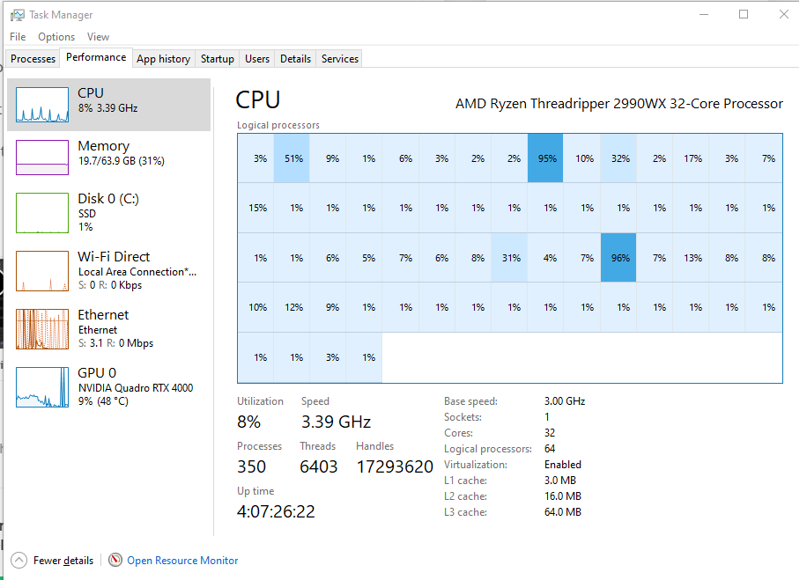
Task: Select the Wi-Fi Direct graph thumbnail
Action: (x=42, y=271)
